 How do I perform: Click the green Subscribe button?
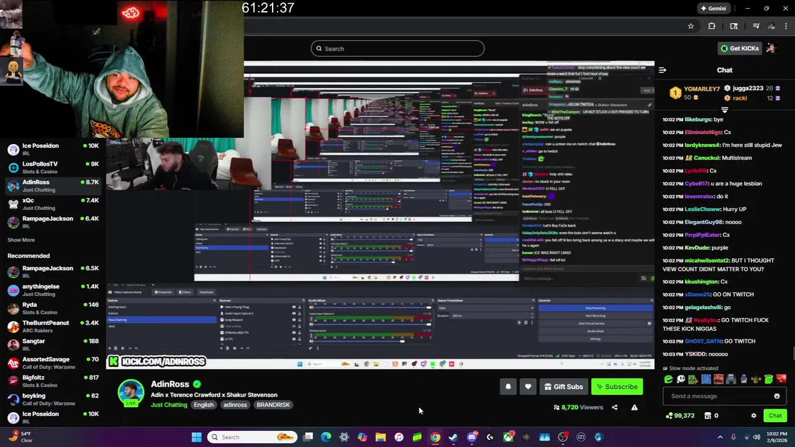(617, 387)
